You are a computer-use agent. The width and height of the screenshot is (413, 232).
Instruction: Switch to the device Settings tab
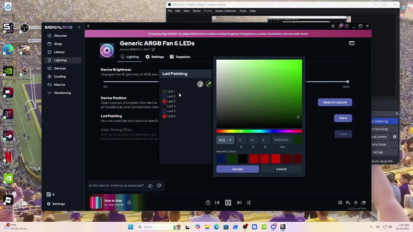click(x=155, y=57)
